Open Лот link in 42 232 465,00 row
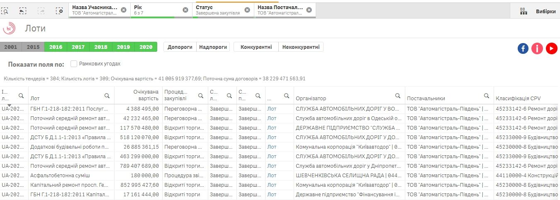Image resolution: width=560 pixels, height=200 pixels. click(x=272, y=118)
